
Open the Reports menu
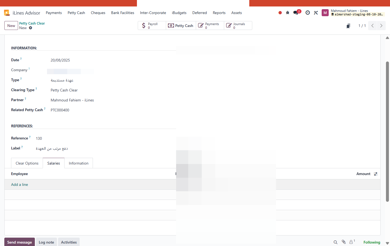click(x=219, y=13)
